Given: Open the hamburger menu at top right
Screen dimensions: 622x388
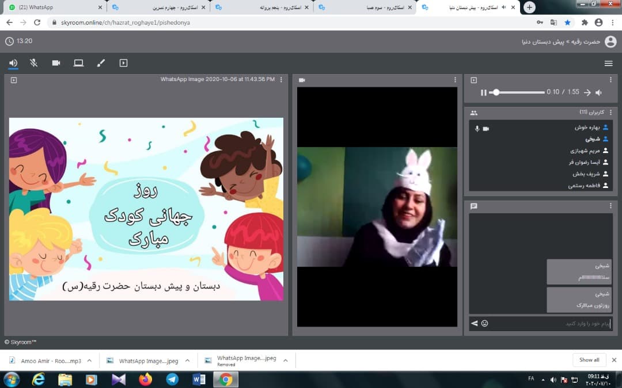Looking at the screenshot, I should coord(608,63).
